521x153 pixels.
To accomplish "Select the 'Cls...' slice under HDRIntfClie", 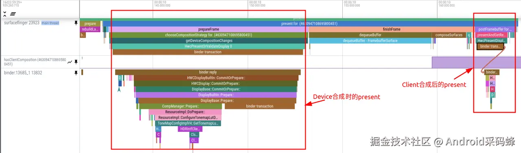I will (x=194, y=135).
